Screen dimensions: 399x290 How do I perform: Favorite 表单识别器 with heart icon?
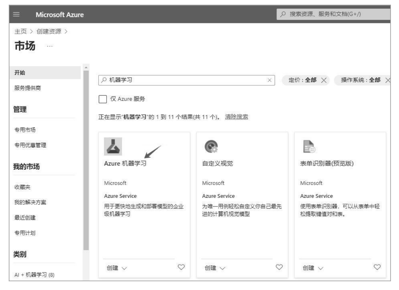point(377,267)
